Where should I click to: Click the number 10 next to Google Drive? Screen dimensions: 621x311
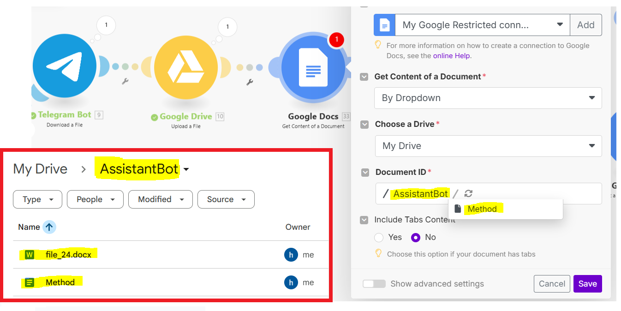click(220, 117)
